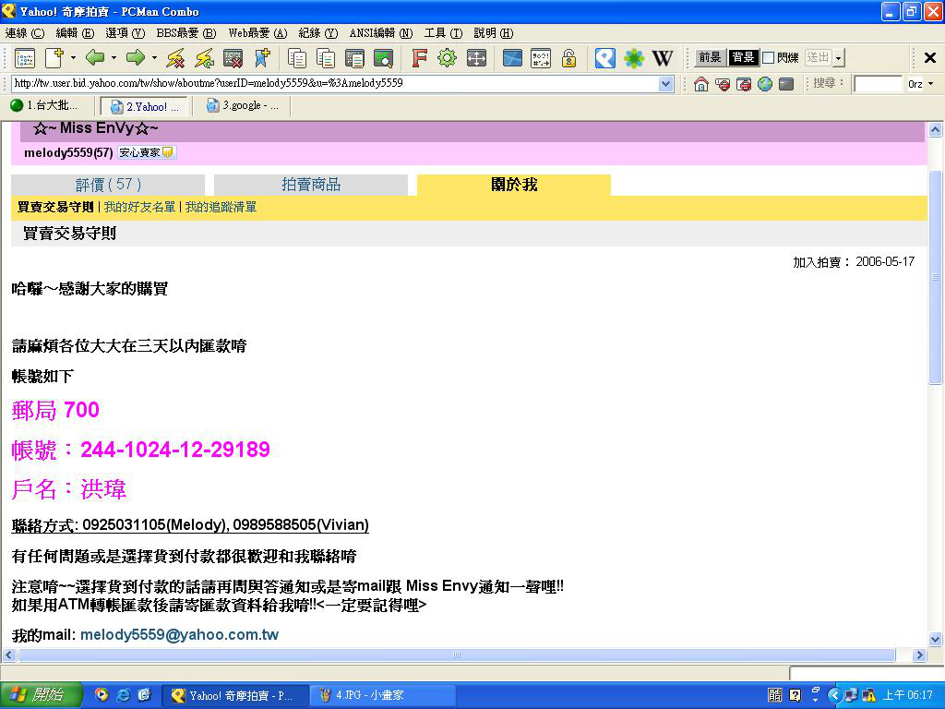This screenshot has width=945, height=709.
Task: Switch to the 1.台大批... tab
Action: click(x=46, y=105)
